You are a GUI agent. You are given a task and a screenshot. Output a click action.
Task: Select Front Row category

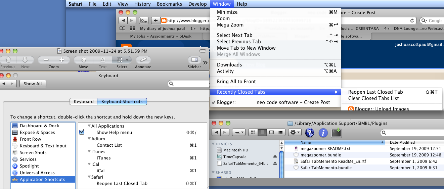[43, 139]
